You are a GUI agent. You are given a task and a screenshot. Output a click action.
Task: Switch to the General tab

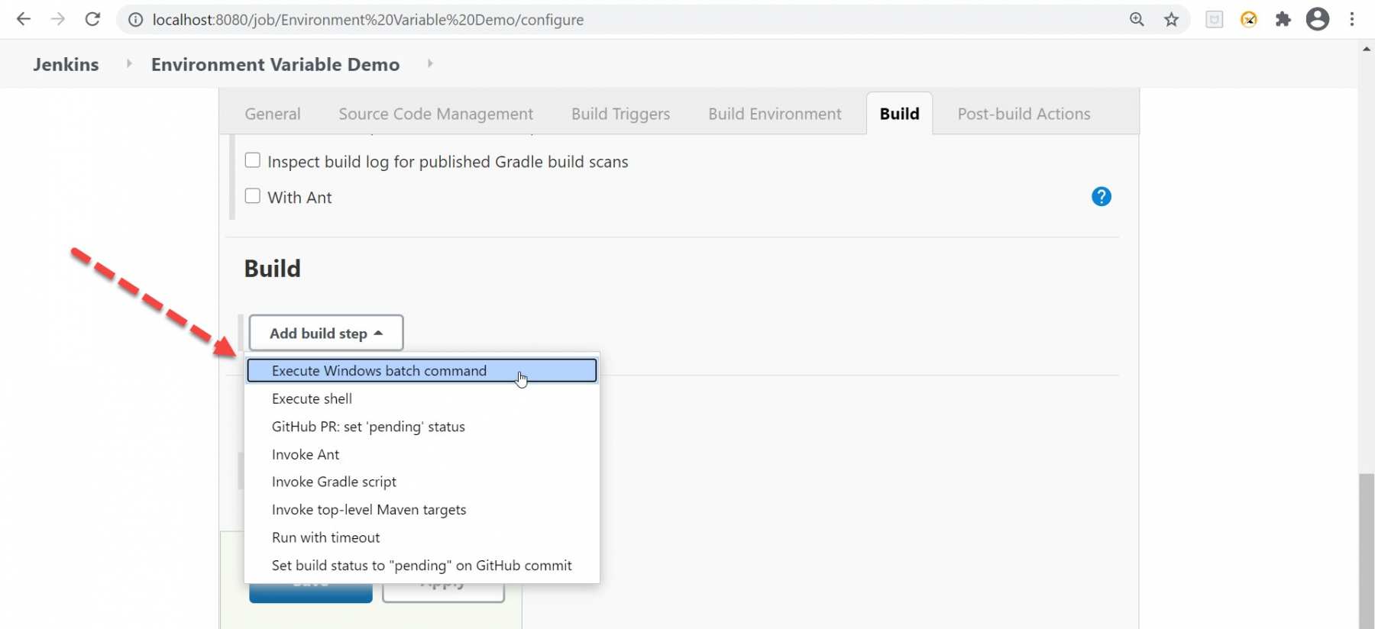click(273, 114)
